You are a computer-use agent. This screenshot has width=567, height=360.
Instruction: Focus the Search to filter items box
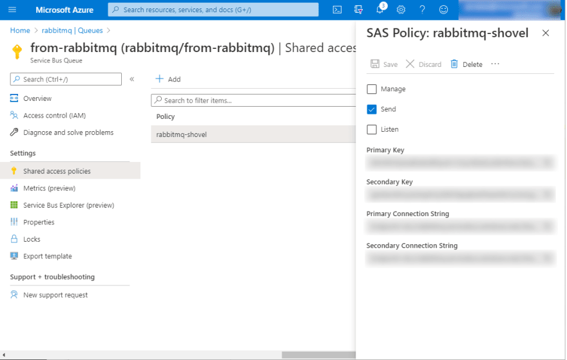point(253,100)
